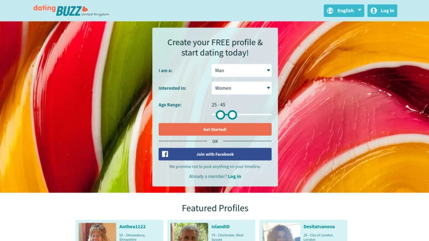This screenshot has width=429, height=241.
Task: Click the minimum age slider handle
Action: pos(220,115)
